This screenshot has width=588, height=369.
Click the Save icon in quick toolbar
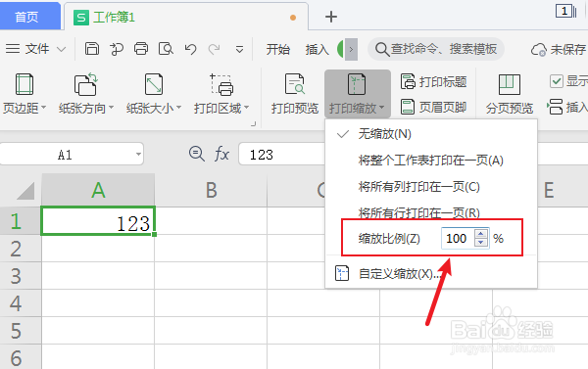click(92, 49)
